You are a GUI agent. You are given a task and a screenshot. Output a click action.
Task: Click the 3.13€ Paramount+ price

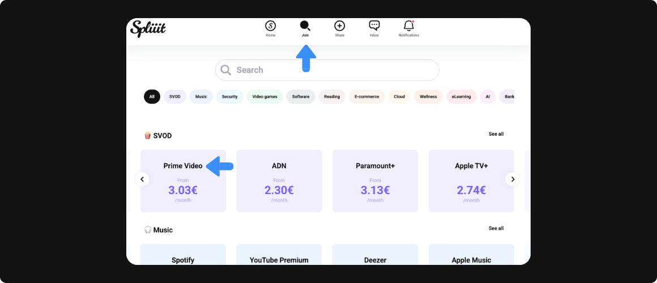point(375,190)
